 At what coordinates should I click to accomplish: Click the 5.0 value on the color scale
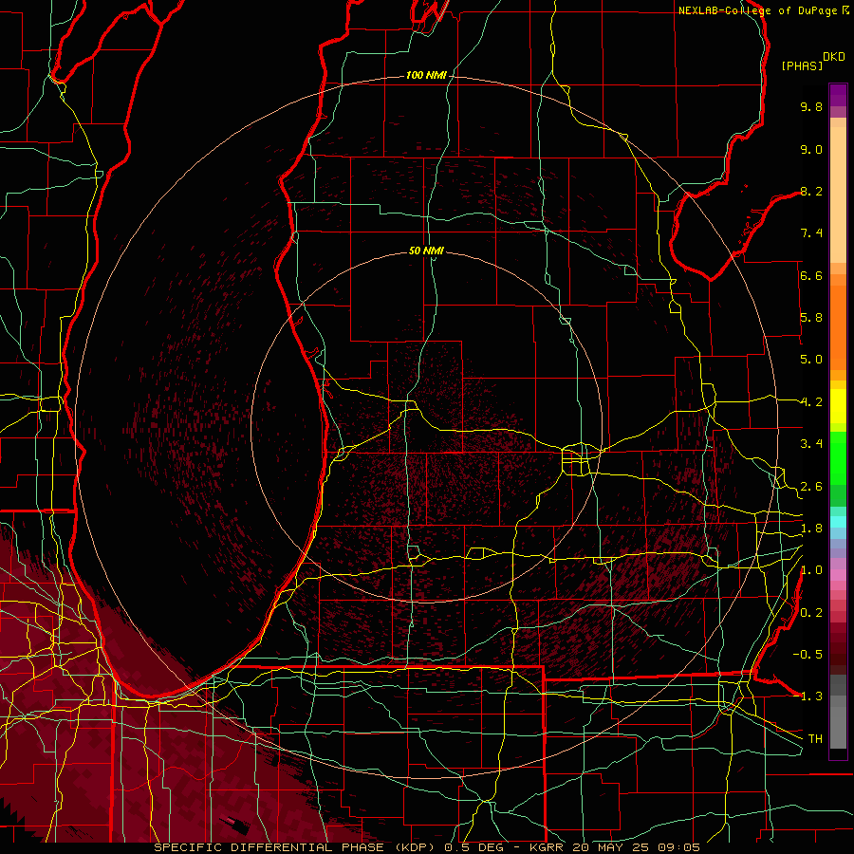811,360
